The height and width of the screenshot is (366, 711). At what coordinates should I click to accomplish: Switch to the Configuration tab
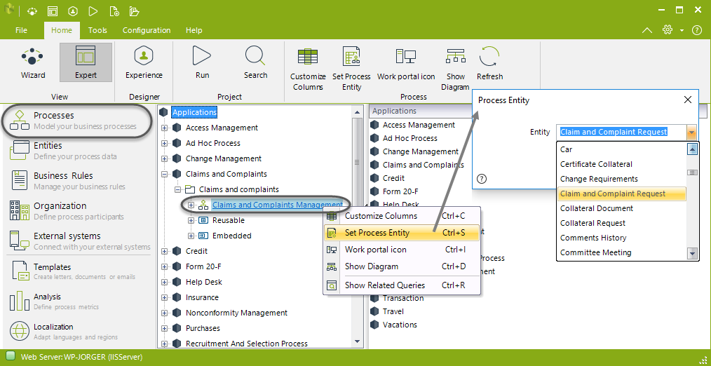[x=147, y=30]
